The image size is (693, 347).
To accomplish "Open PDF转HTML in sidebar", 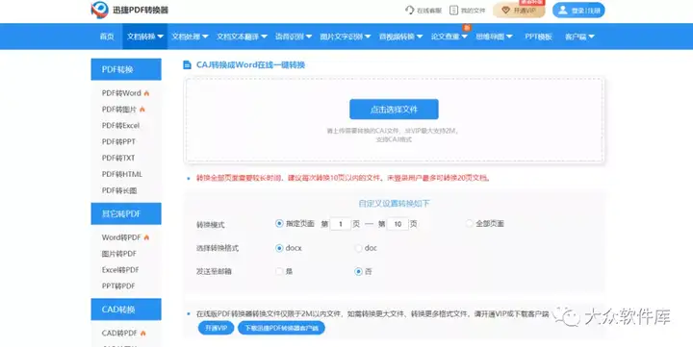I will tap(122, 174).
